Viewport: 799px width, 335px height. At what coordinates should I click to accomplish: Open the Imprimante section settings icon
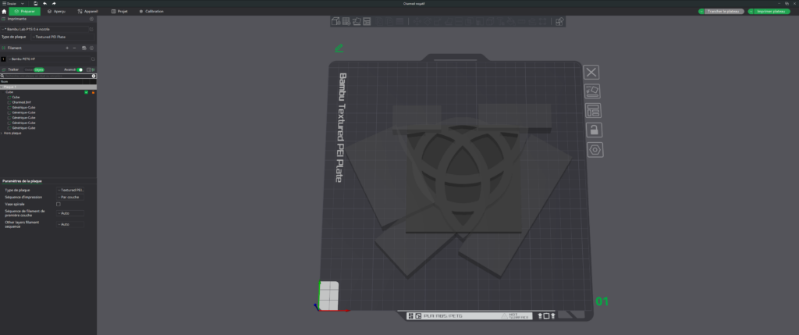91,19
